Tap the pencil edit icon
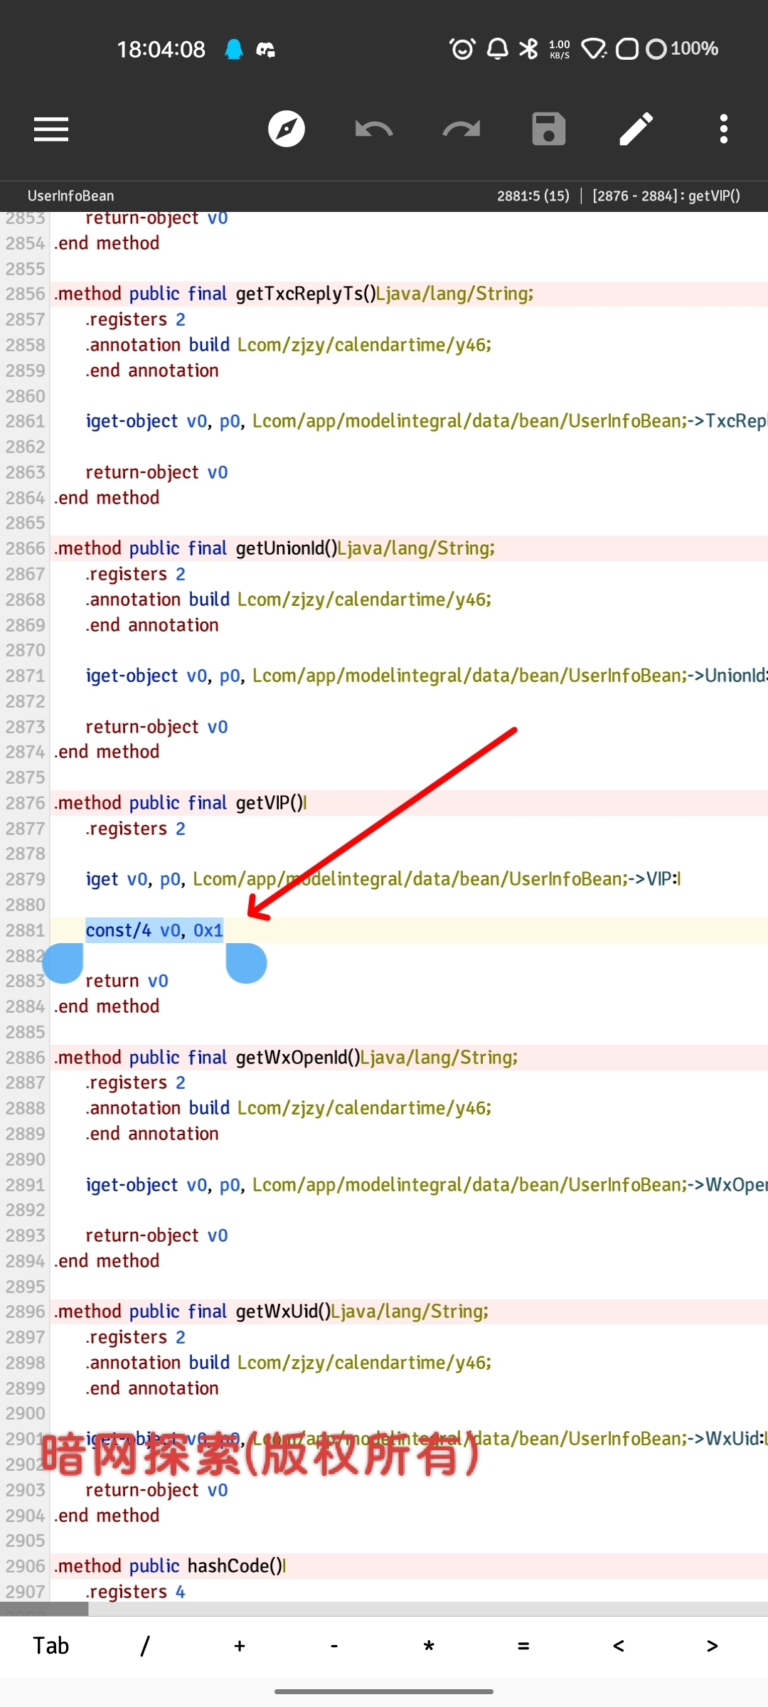 (636, 129)
